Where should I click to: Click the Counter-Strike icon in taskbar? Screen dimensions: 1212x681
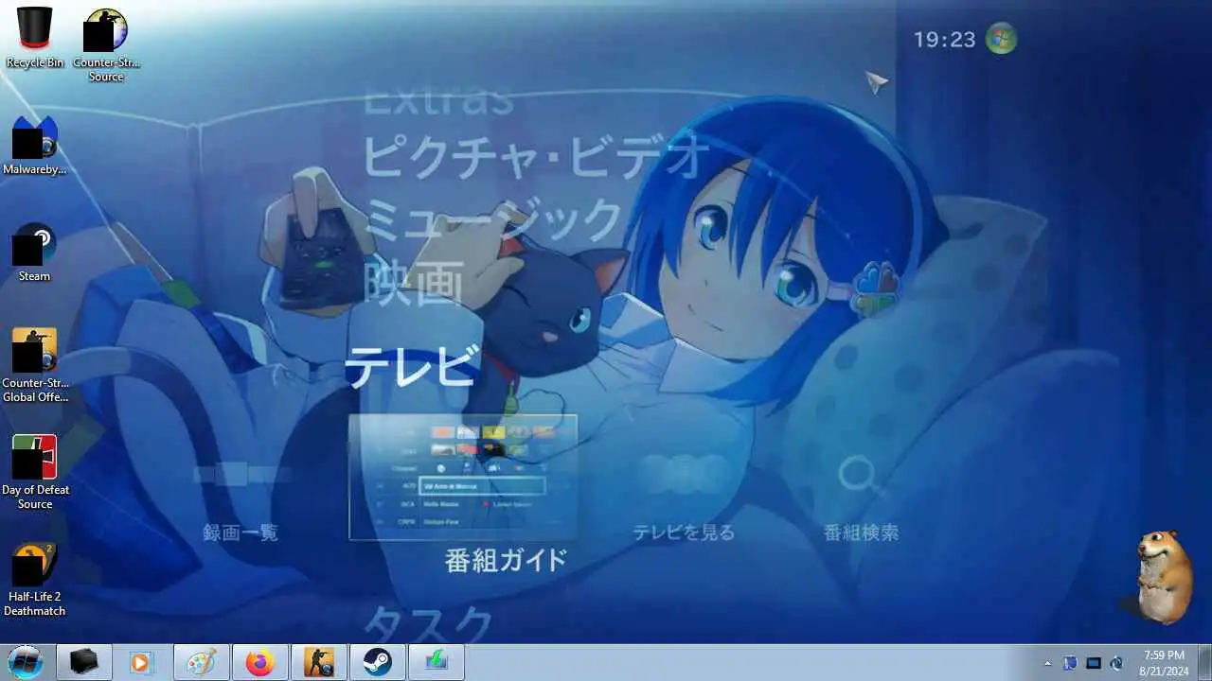click(319, 662)
